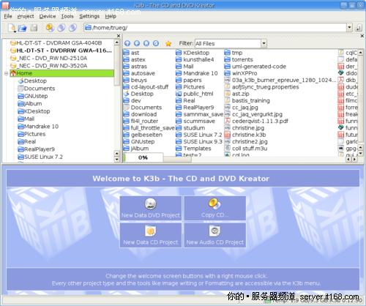Screen dimensions: 366x306
Task: Open the Device menu
Action: tap(48, 16)
